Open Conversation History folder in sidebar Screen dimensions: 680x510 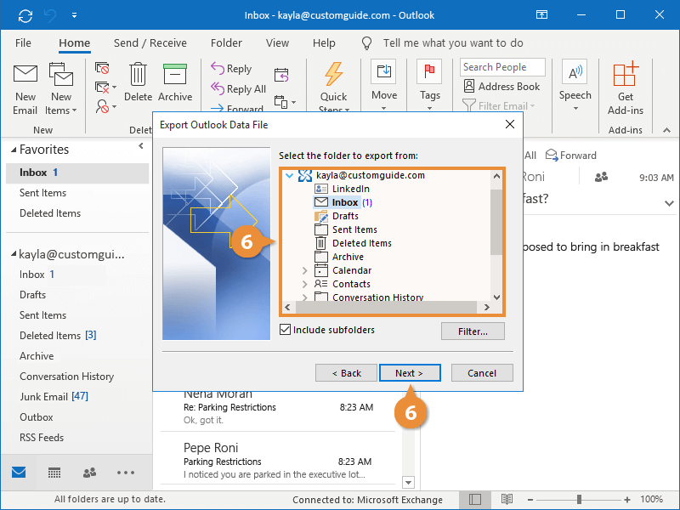click(x=67, y=376)
